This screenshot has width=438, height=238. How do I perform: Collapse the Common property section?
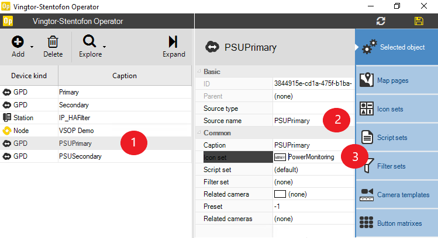[x=199, y=133]
